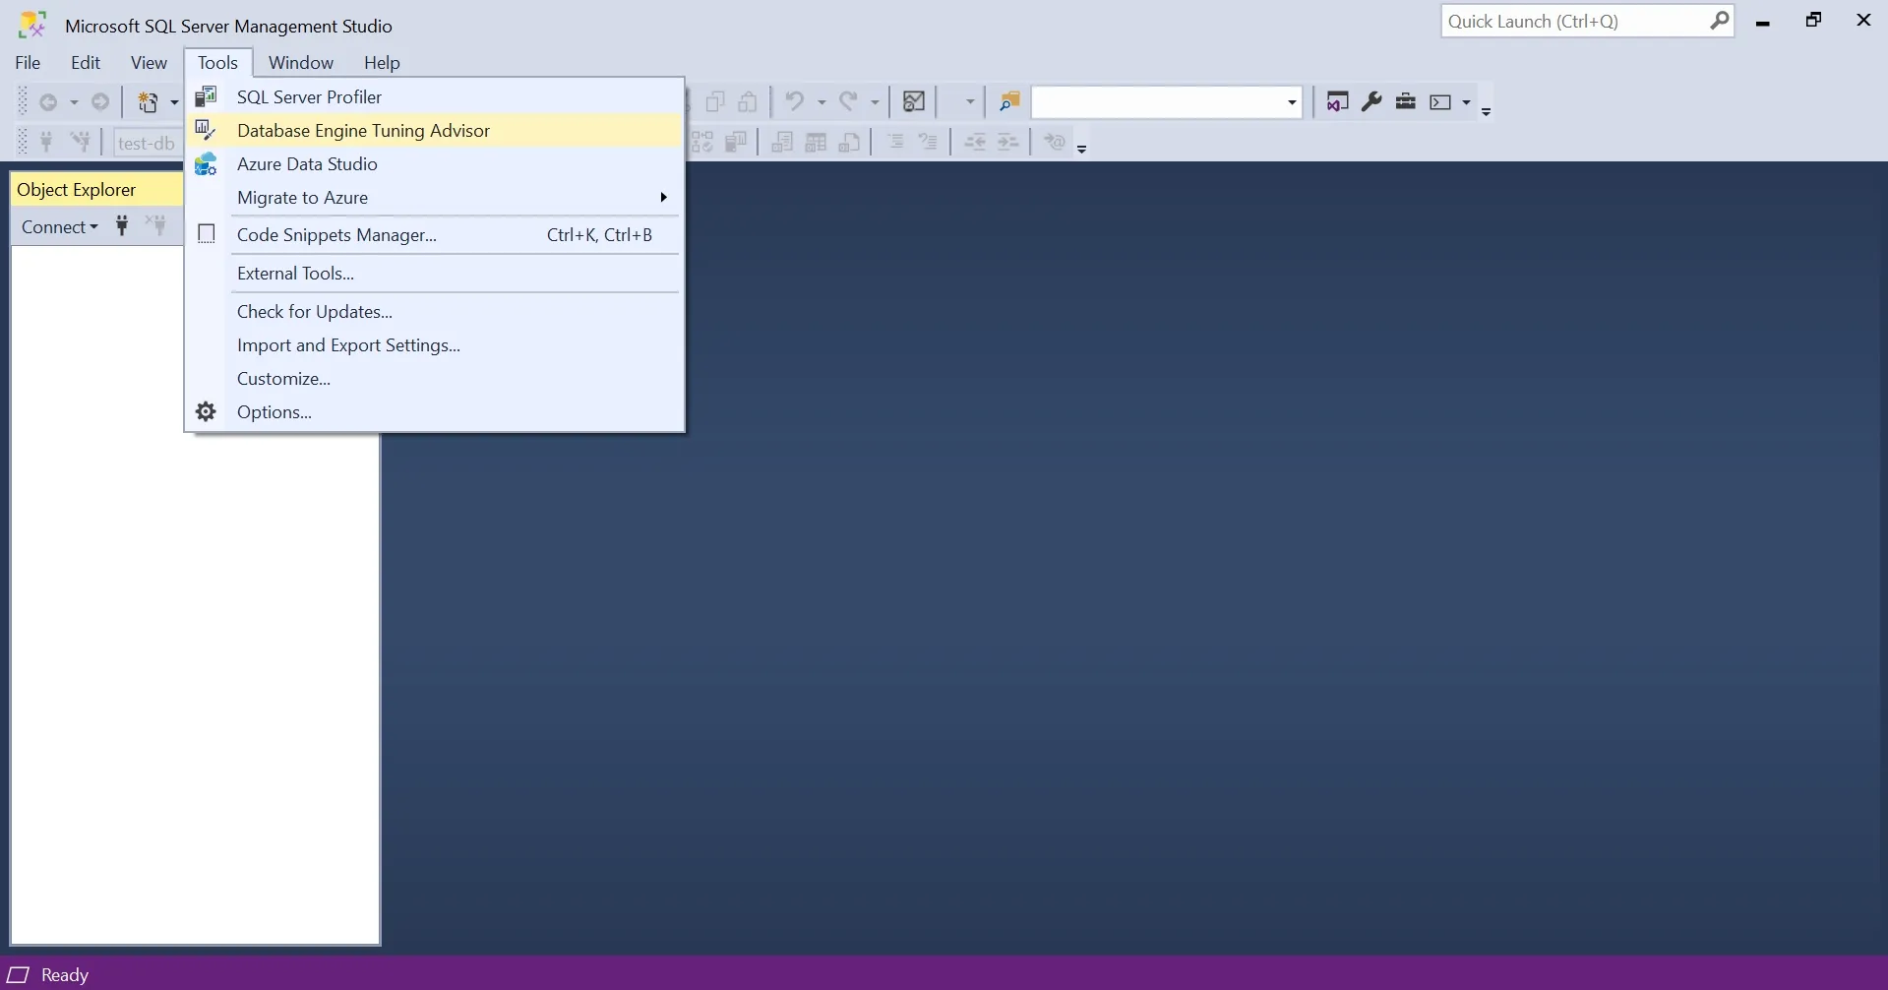Open standard toolbar overflow options
The image size is (1888, 990).
click(1487, 111)
